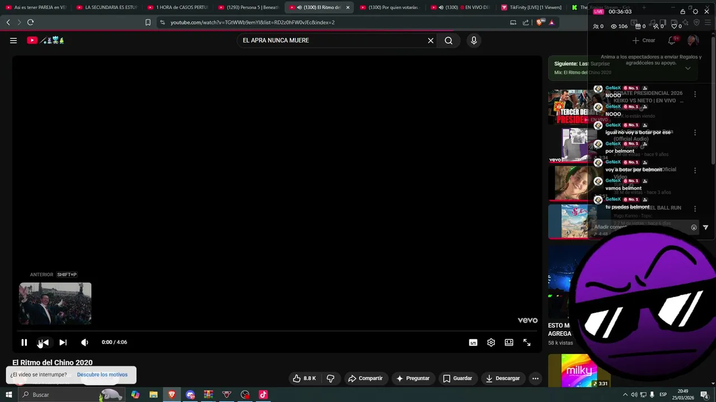Clear the search text with X
Screen dimensions: 716x402
[x=431, y=40]
